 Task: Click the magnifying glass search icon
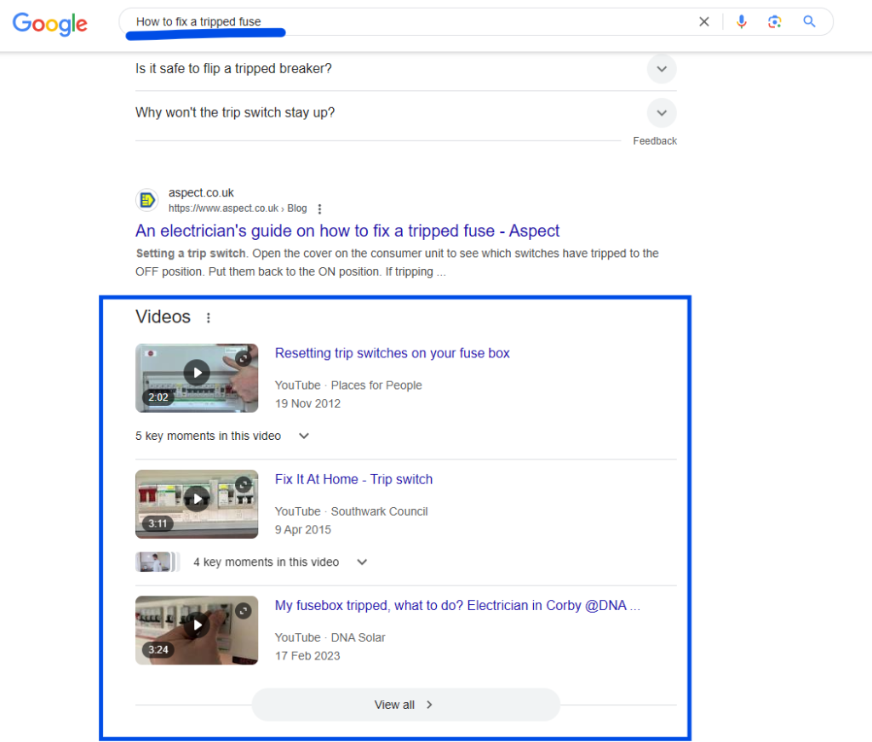(x=809, y=21)
